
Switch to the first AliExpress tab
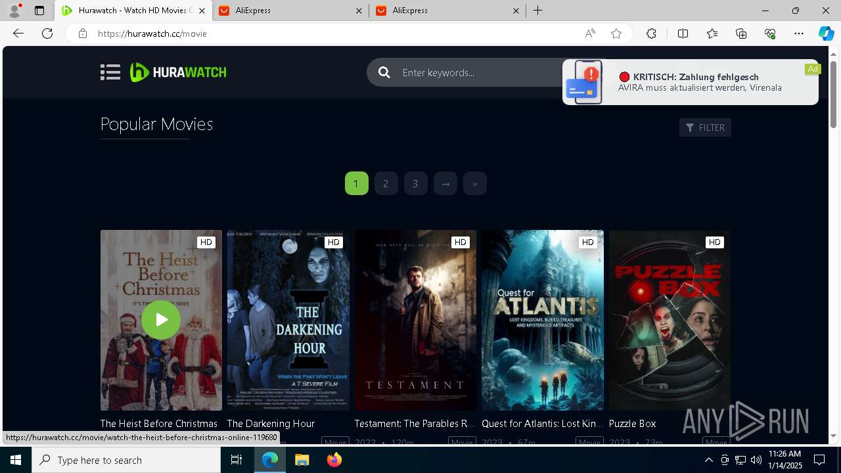290,11
